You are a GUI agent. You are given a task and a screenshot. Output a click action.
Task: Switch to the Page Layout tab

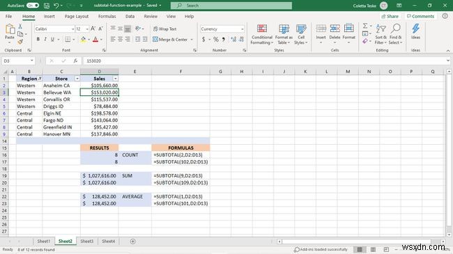[77, 17]
